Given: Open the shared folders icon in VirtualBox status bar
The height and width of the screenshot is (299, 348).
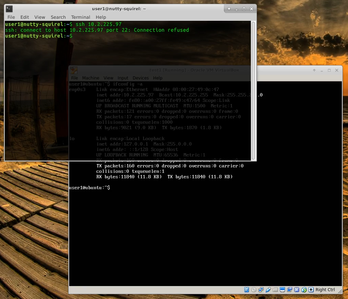Looking at the screenshot, I should click(275, 290).
